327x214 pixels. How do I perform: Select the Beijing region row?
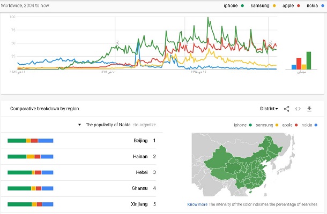point(79,141)
